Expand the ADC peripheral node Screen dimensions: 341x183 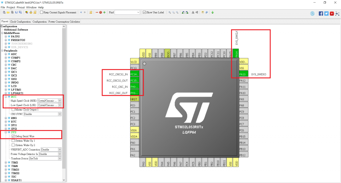[6, 54]
